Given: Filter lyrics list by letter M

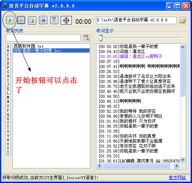Looking at the screenshot, I should pyautogui.click(x=8, y=97).
